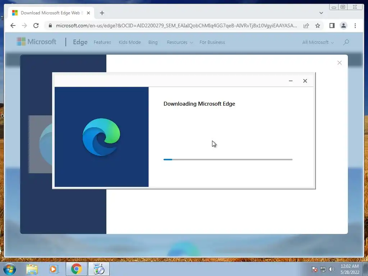Open the For Business page

212,42
